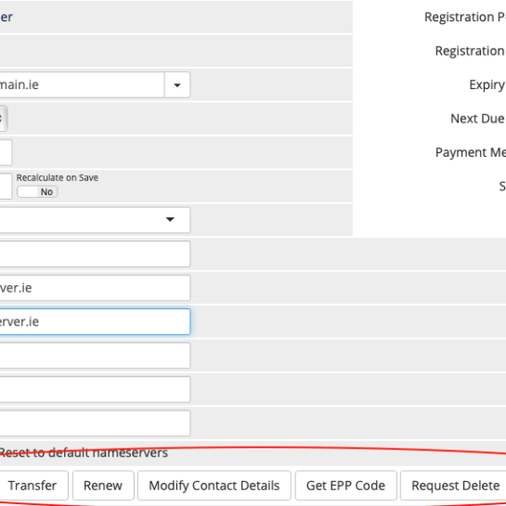Click the input box beside Recalculate on Save

6,186
